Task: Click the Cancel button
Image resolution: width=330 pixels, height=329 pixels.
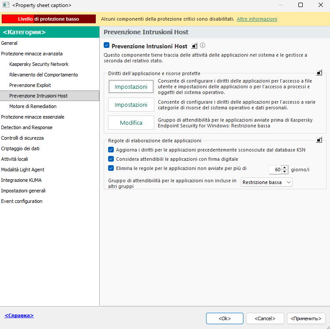Action: 265,318
